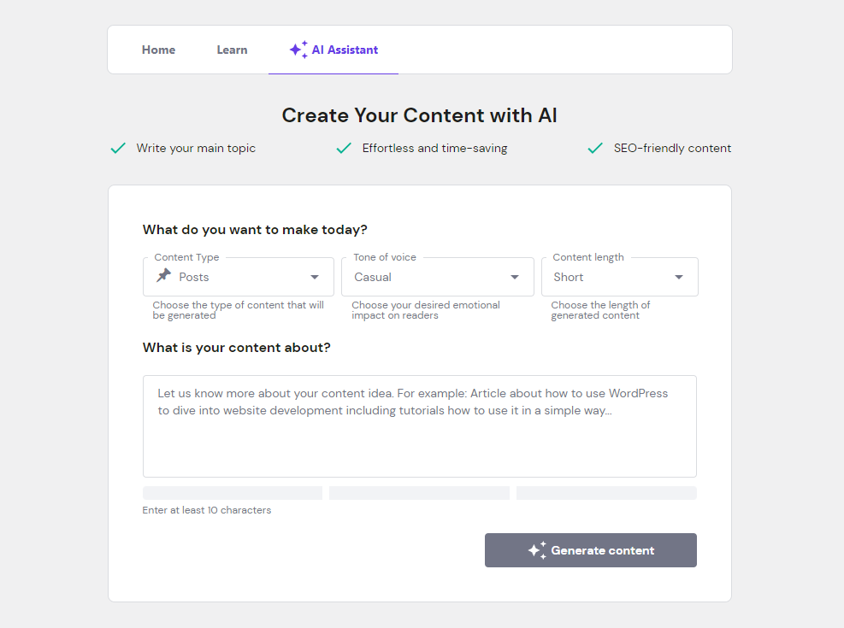844x628 pixels.
Task: Click the sparkle icon in the AI Assistant tab
Action: pyautogui.click(x=298, y=49)
